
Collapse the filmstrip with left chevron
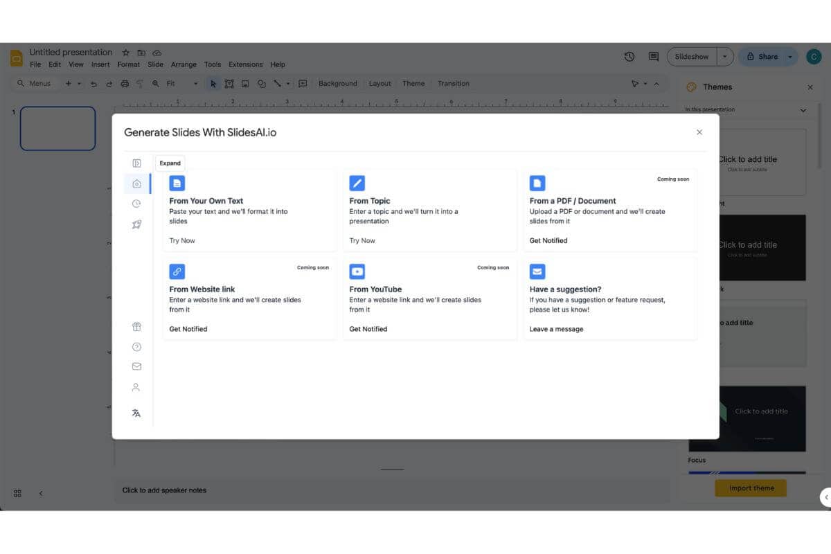[x=41, y=493]
